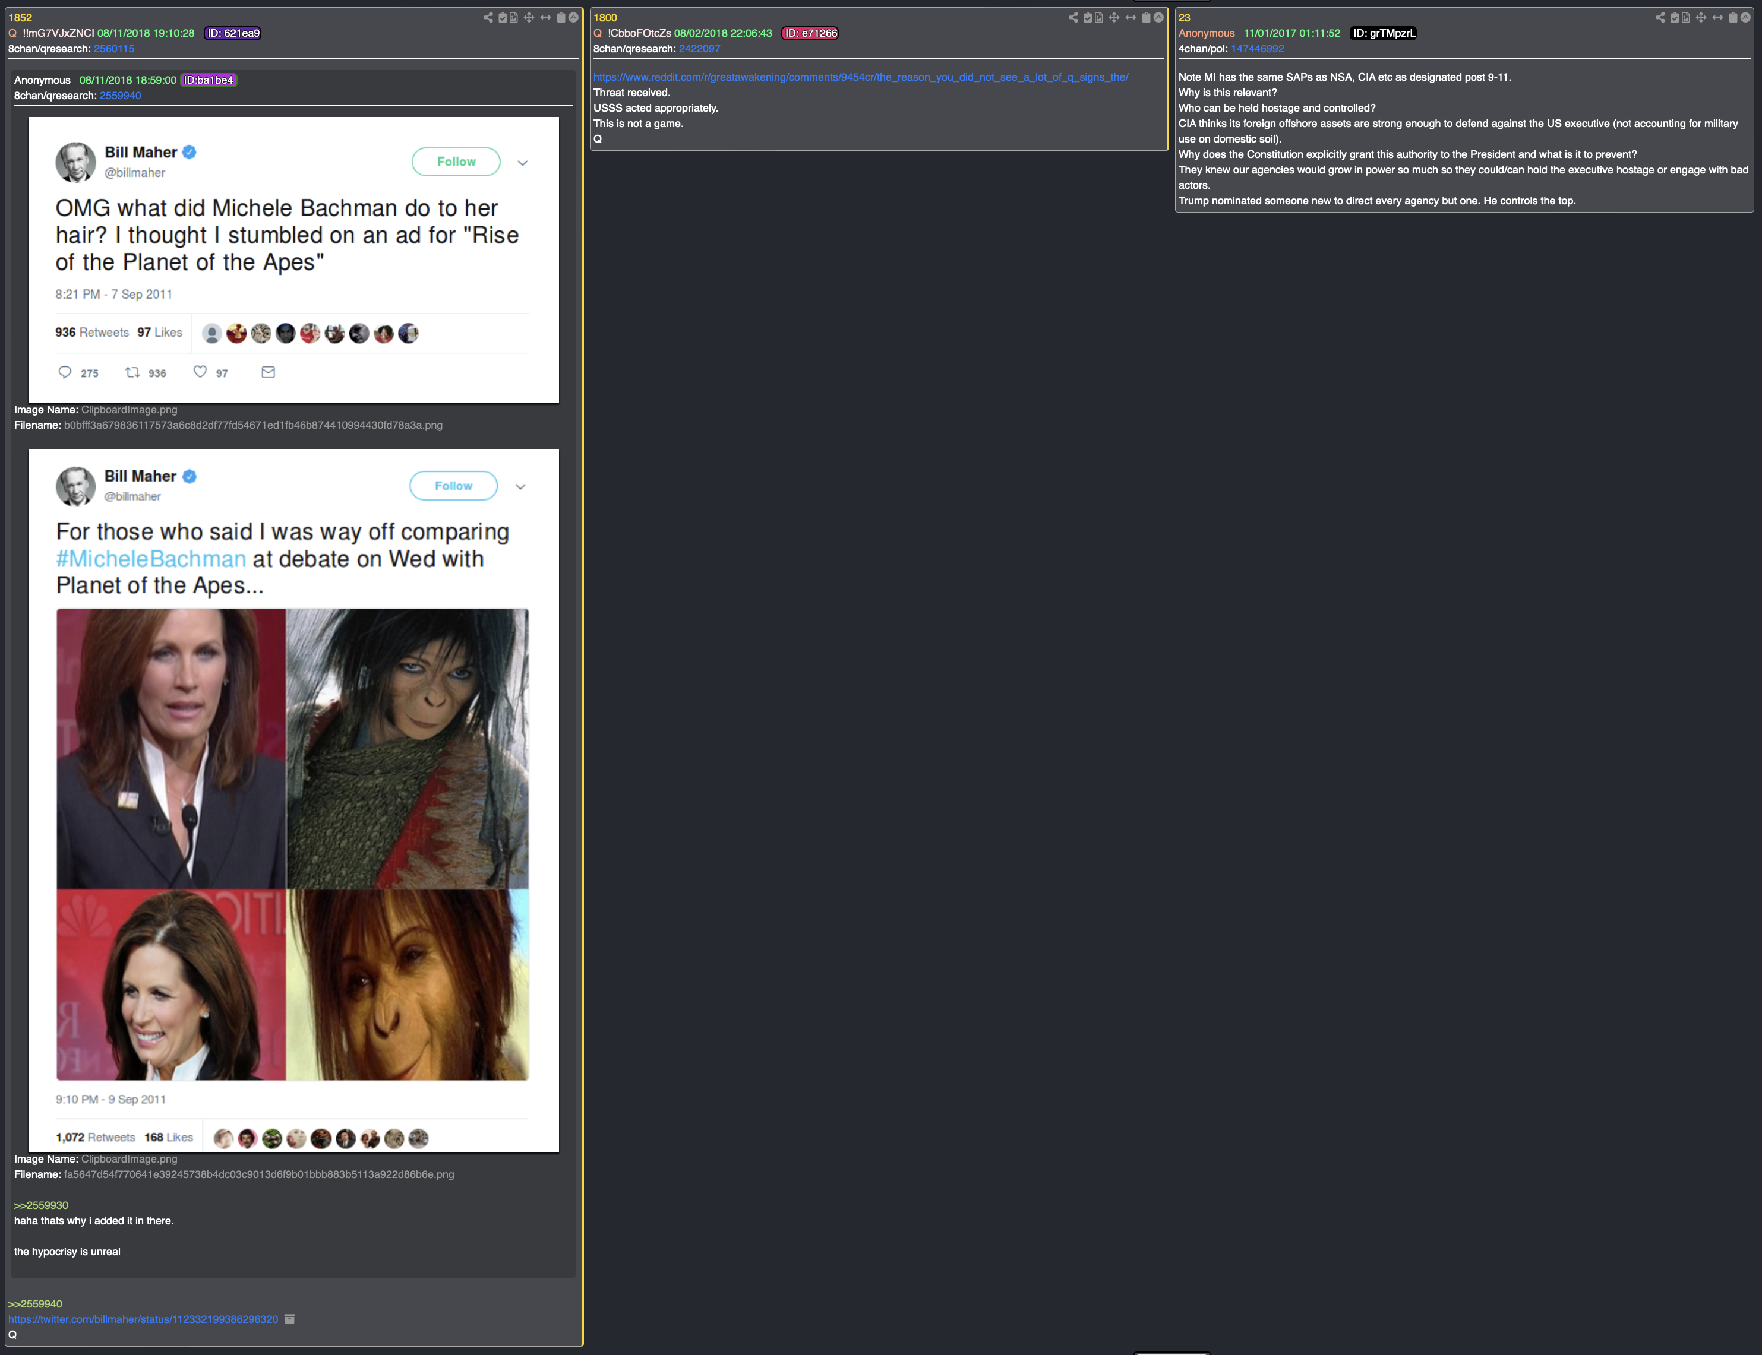Click timestamp 9:10 PM - 9 Sep 2011
Screen dimensions: 1762x1355
point(110,1099)
